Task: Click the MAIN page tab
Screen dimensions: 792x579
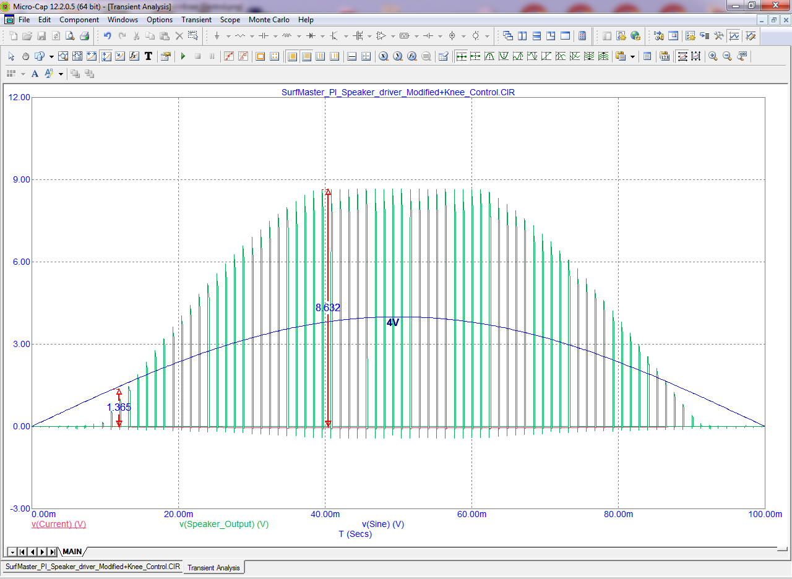Action: [x=72, y=551]
